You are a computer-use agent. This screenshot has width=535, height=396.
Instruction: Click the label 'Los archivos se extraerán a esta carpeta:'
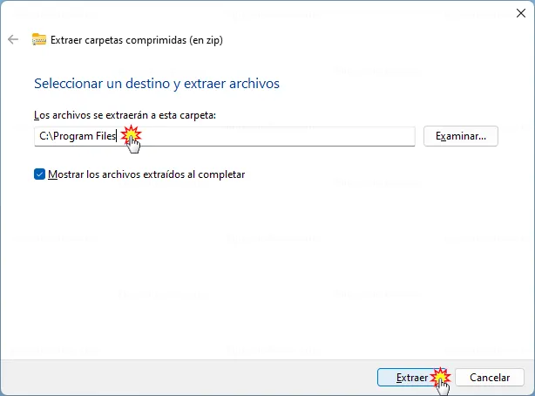click(125, 115)
